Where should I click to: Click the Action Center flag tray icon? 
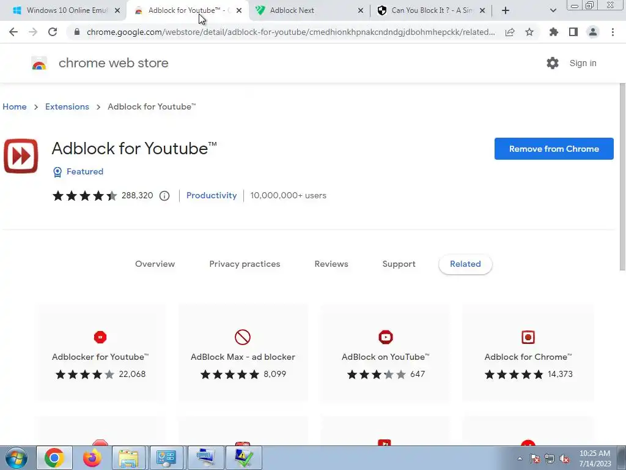(535, 459)
